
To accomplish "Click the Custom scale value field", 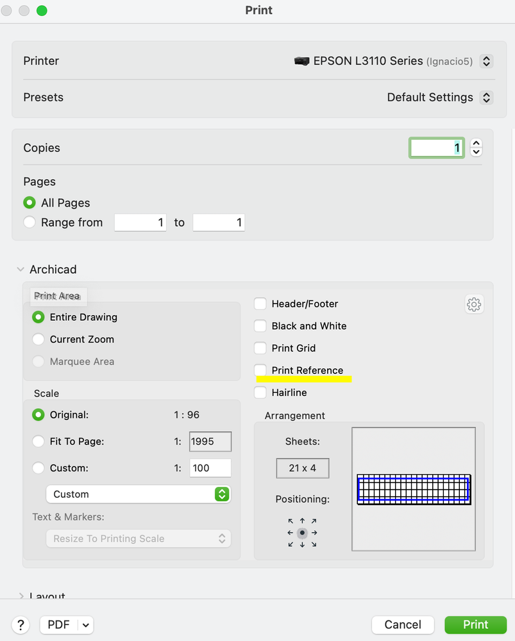I will [x=210, y=468].
